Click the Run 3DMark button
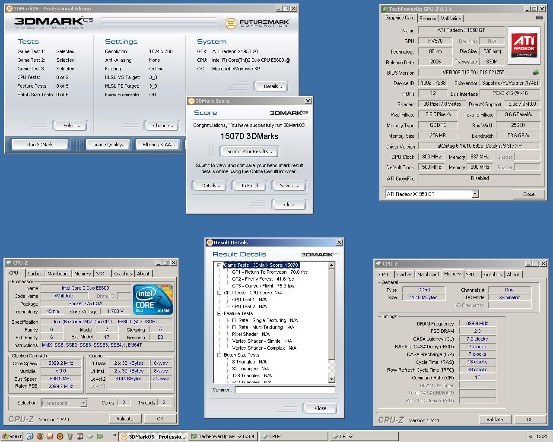553x442 pixels. point(40,145)
